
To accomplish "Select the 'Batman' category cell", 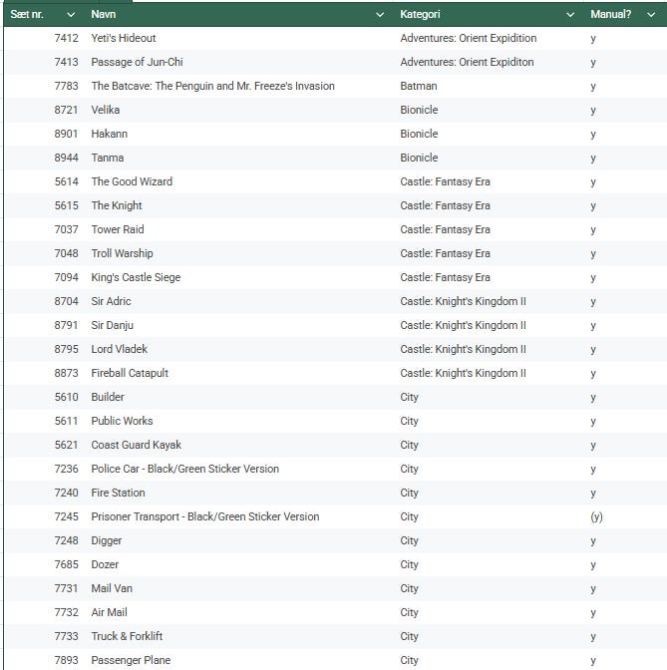I will pos(491,86).
